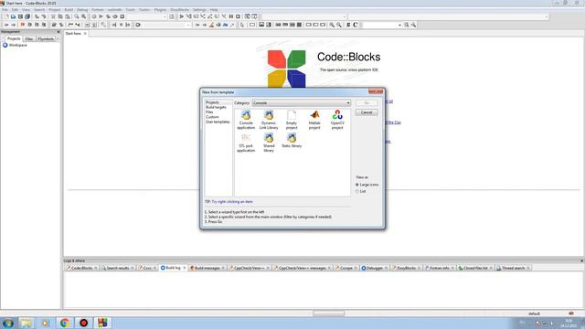Click the Go button in the dialog

[367, 103]
